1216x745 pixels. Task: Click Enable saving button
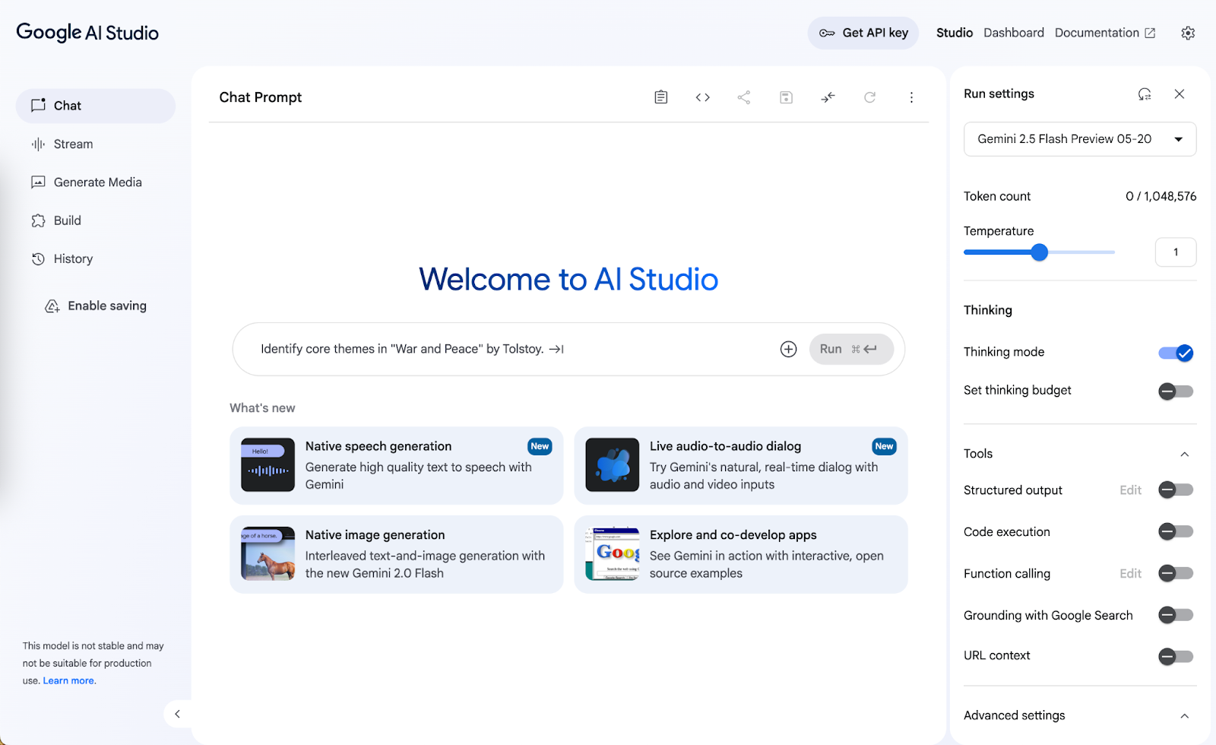(x=96, y=306)
